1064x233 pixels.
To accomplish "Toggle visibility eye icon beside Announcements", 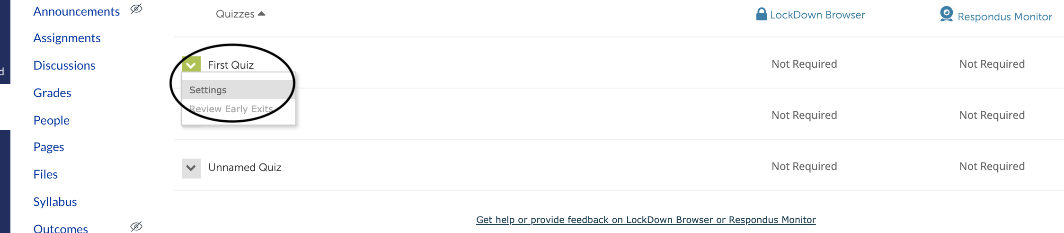I will coord(136,9).
